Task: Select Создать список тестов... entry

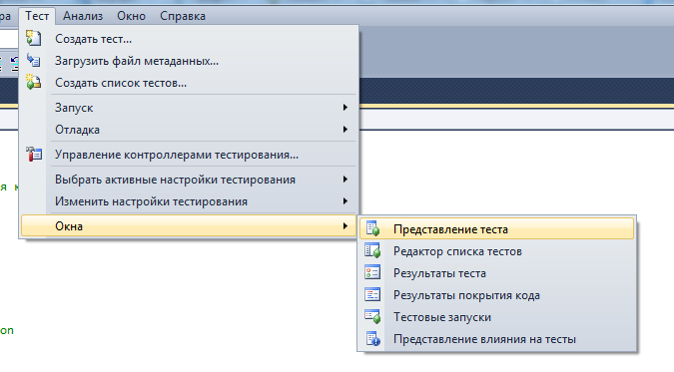Action: 189,83
